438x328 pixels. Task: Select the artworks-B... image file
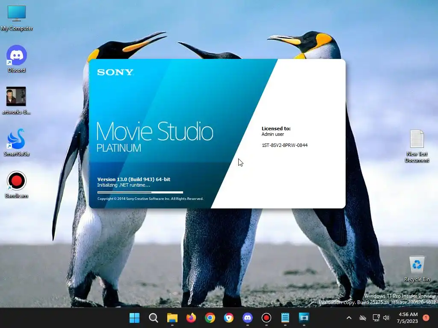(x=16, y=101)
